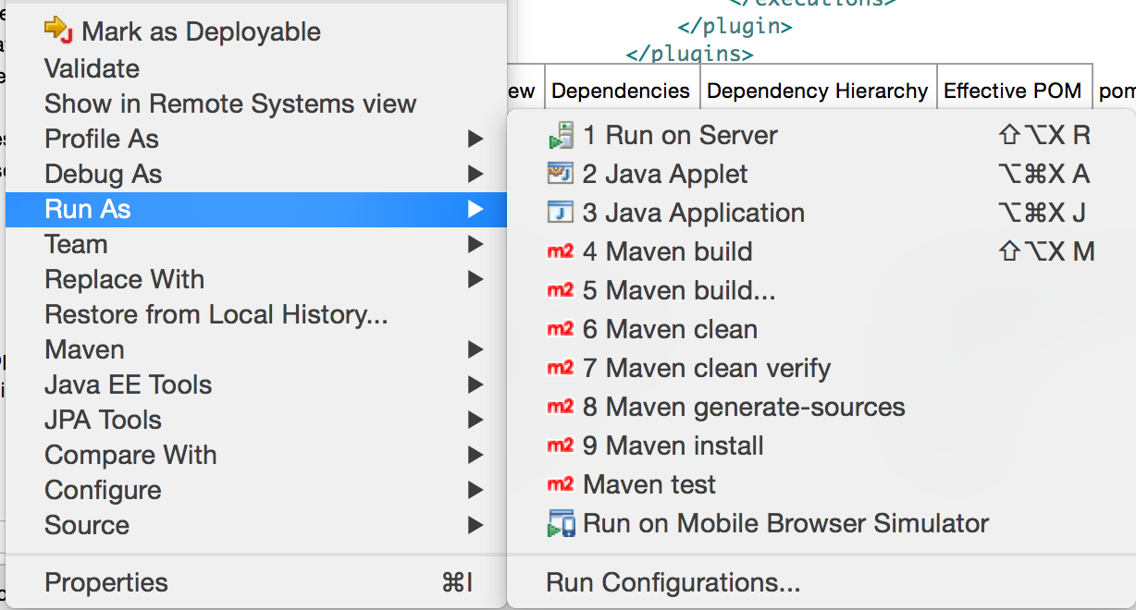Open the Team menu entry
Screen dimensions: 1136x610
coord(256,244)
